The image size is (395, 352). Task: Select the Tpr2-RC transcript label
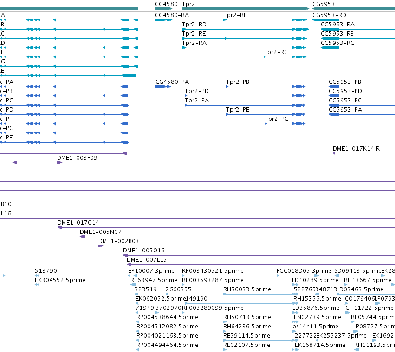(276, 52)
